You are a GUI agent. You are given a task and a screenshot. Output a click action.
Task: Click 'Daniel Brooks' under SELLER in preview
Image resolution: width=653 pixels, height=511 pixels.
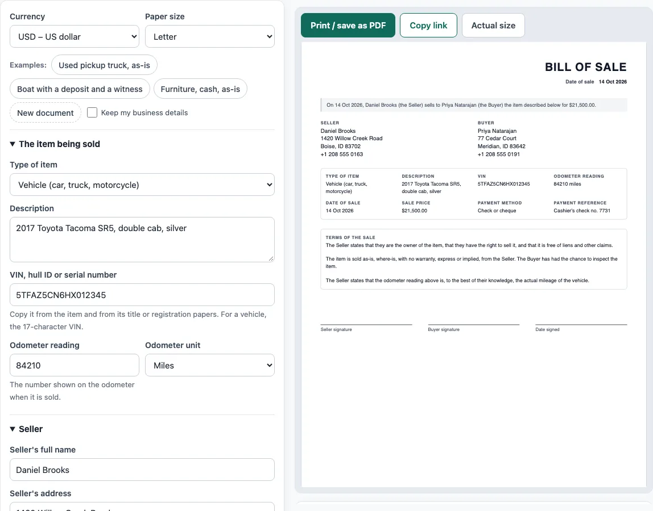(x=338, y=131)
